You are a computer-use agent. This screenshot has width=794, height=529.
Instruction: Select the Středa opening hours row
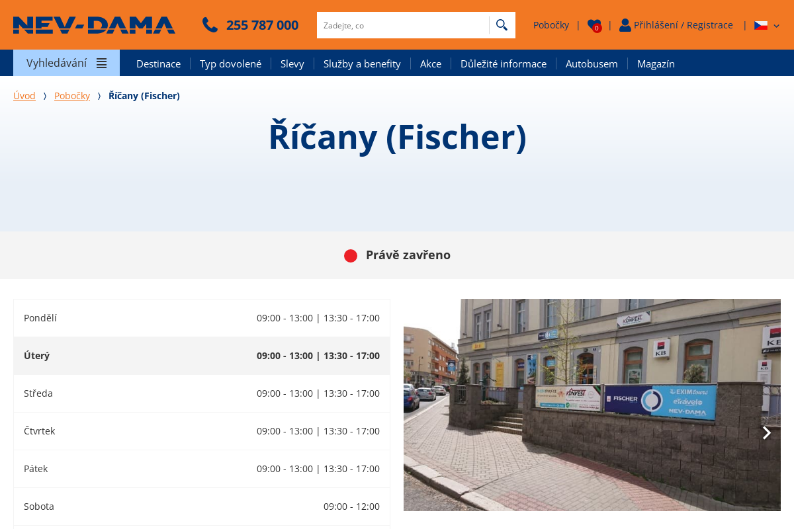click(x=202, y=393)
